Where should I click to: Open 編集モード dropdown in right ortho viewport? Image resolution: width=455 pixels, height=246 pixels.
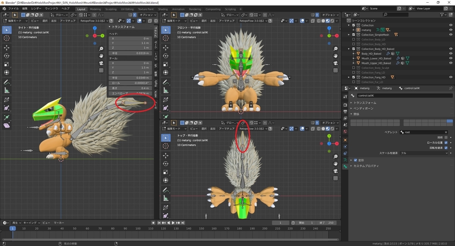click(15, 21)
